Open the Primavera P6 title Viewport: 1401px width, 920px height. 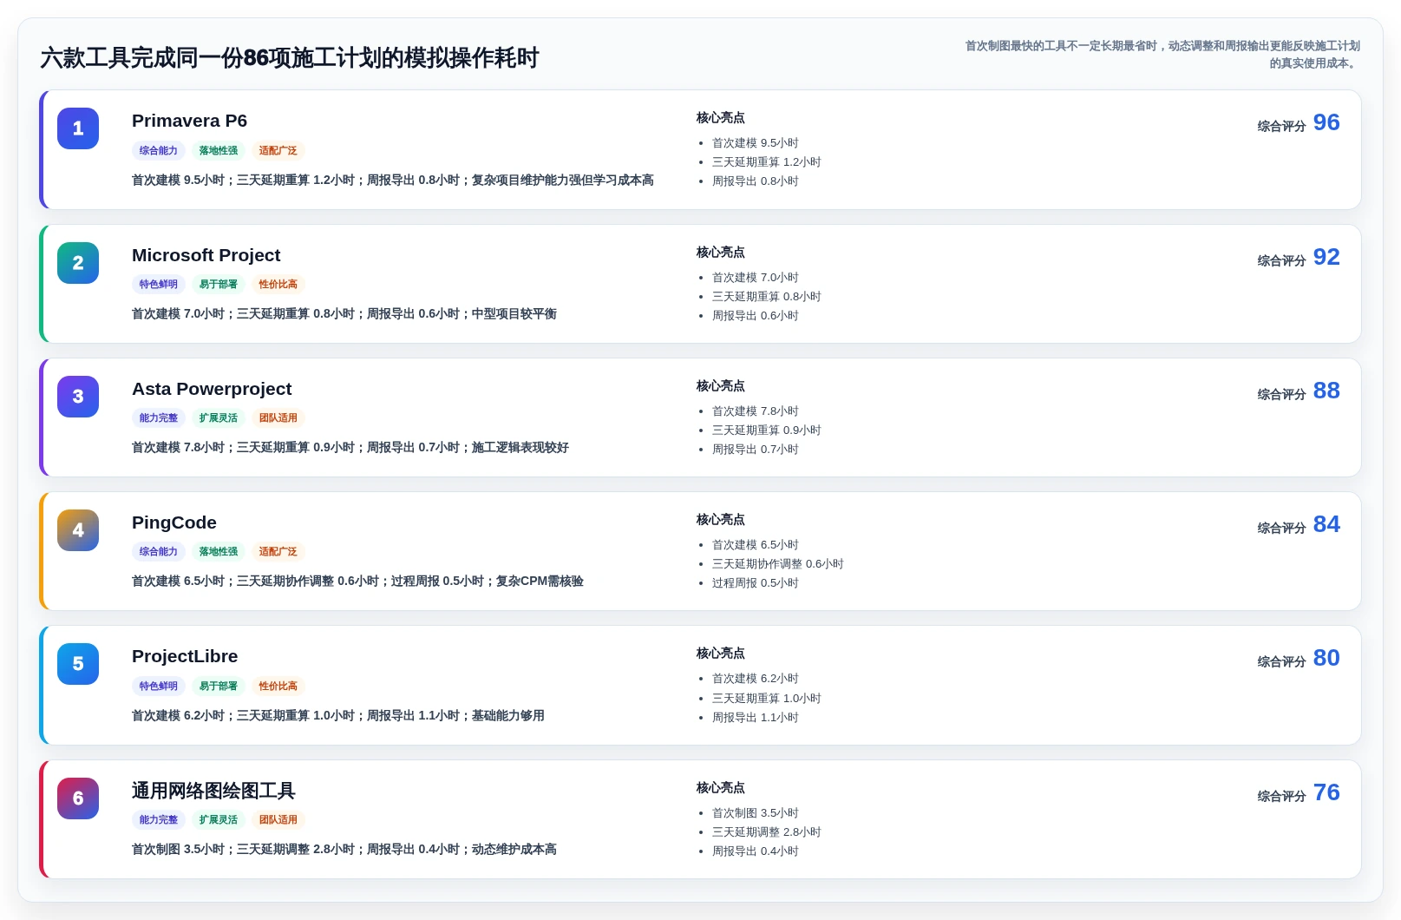click(x=189, y=121)
